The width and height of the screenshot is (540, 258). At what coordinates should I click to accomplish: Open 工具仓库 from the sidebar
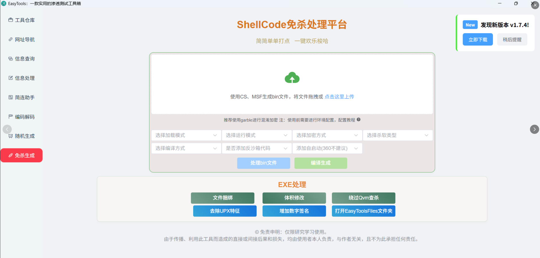pyautogui.click(x=21, y=20)
